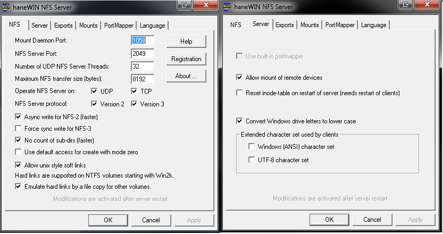Uncheck No count of sub-dirs
This screenshot has width=443, height=234.
pos(18,140)
